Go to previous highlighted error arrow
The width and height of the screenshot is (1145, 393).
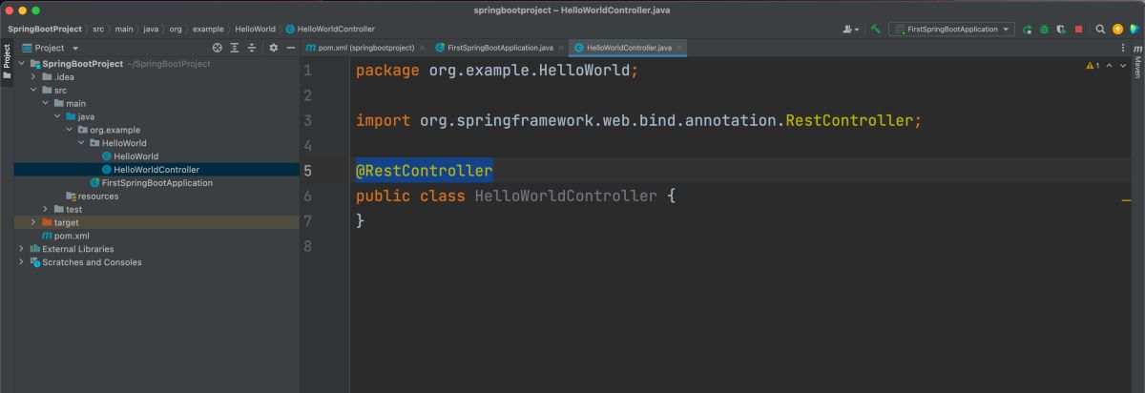[1110, 66]
